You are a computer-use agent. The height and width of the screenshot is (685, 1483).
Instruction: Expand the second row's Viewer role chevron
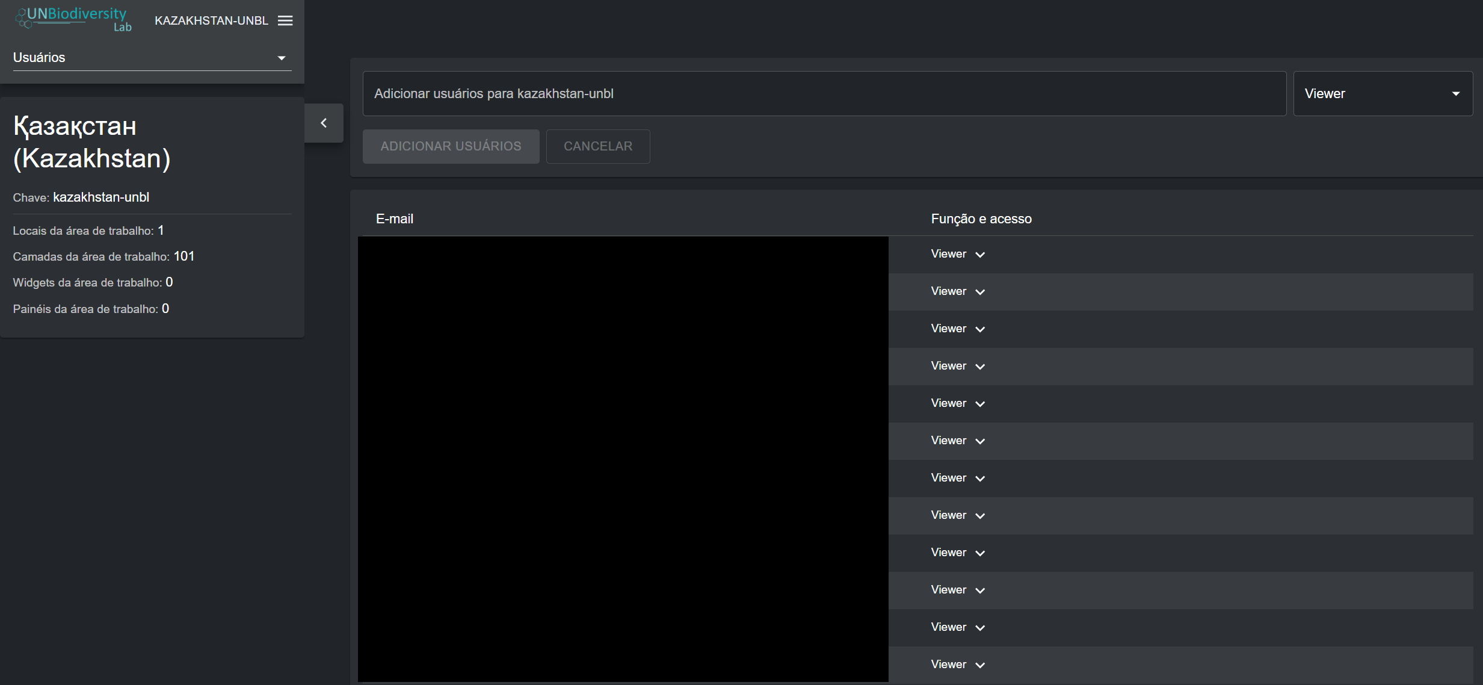980,292
